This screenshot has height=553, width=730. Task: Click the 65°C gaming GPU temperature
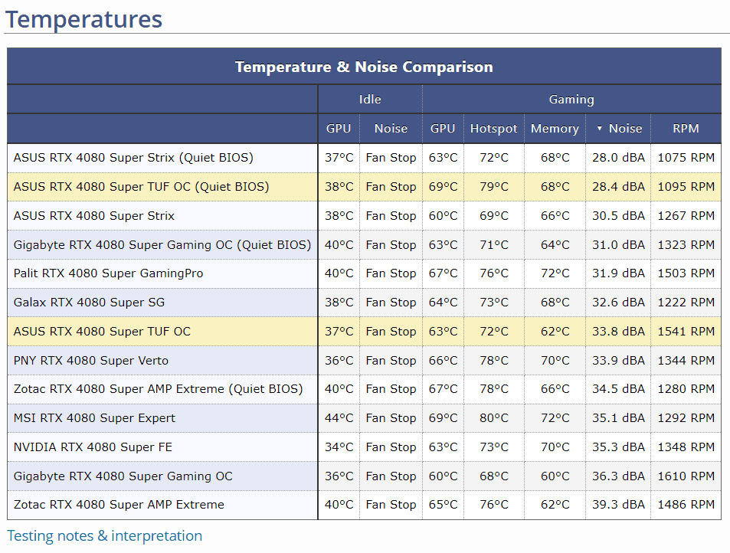444,505
